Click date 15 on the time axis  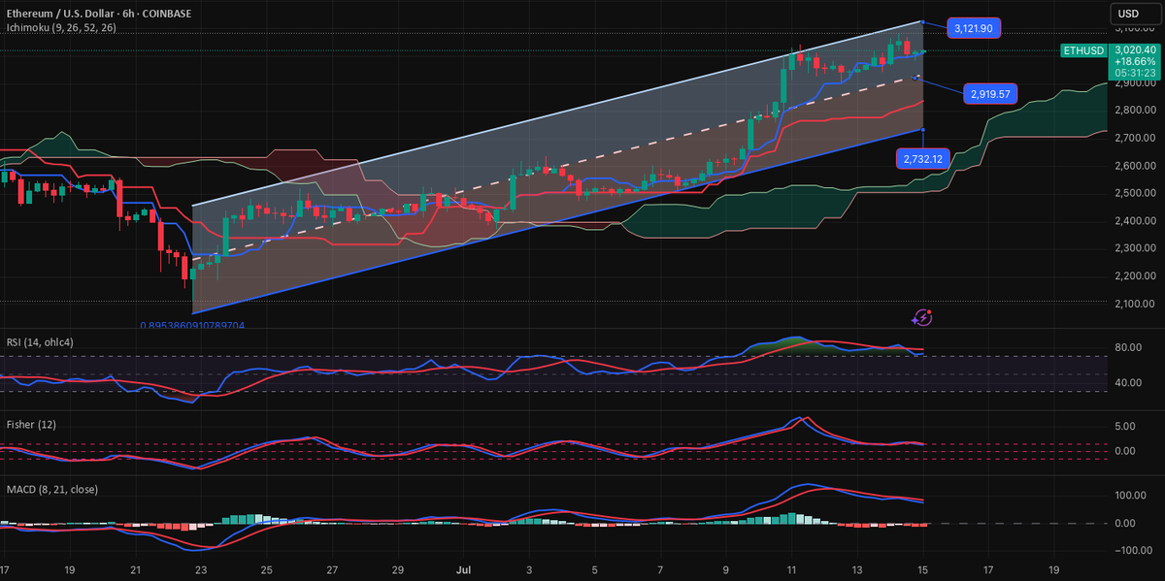point(923,569)
